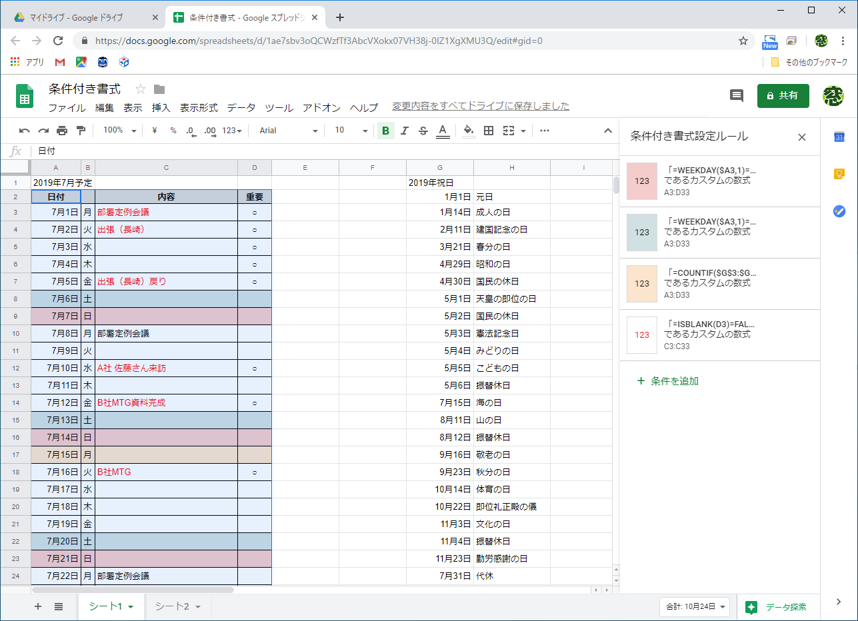This screenshot has height=621, width=858.
Task: Open the ツール menu
Action: (279, 108)
